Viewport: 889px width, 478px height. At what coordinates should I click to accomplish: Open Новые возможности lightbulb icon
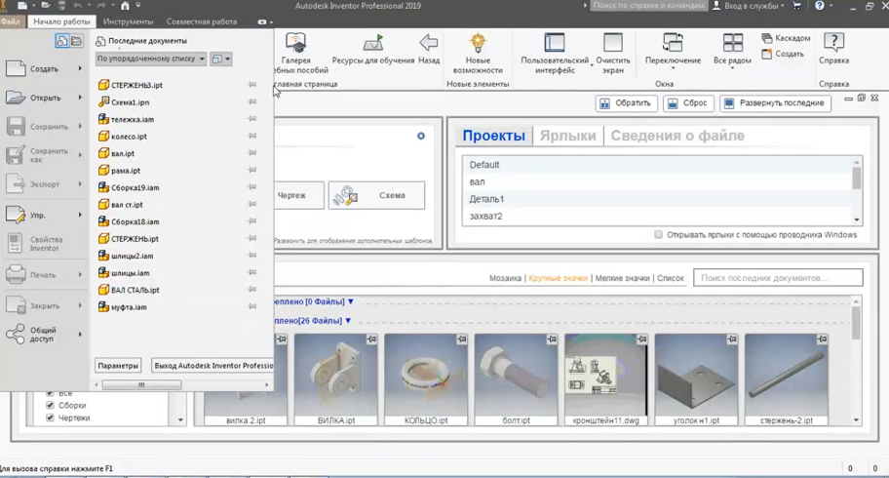(x=478, y=44)
